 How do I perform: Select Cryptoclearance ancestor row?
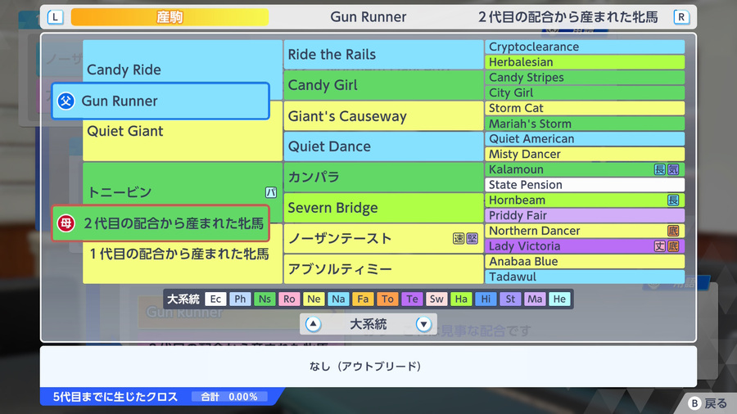click(585, 47)
